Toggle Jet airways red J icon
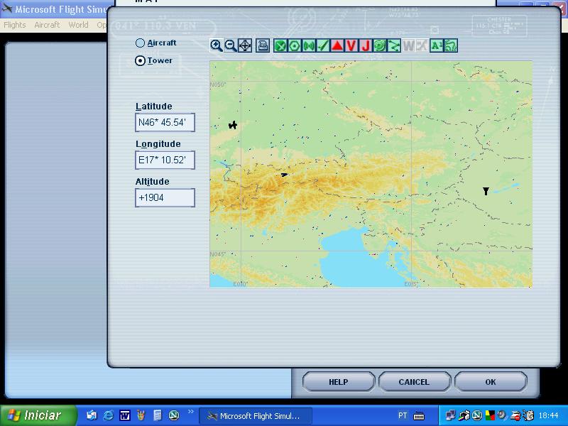Screen dimensions: 568x426 tap(366, 45)
